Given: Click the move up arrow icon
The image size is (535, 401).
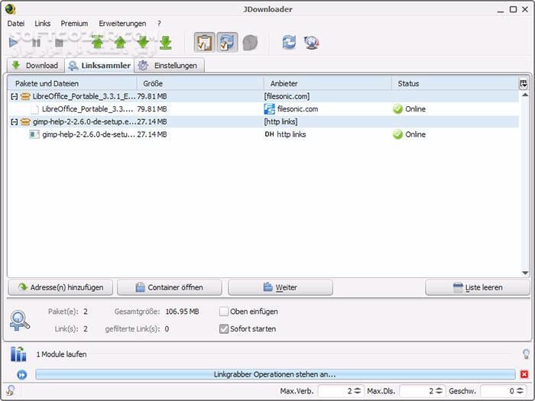Looking at the screenshot, I should [120, 42].
